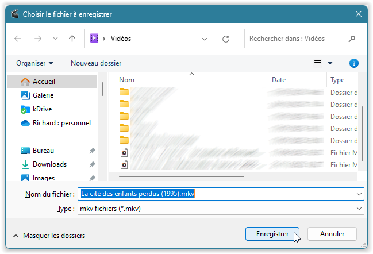
Task: Open address bar history dropdown
Action: tap(205, 39)
